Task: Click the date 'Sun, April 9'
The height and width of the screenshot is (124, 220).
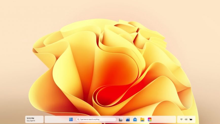Action: (31, 121)
